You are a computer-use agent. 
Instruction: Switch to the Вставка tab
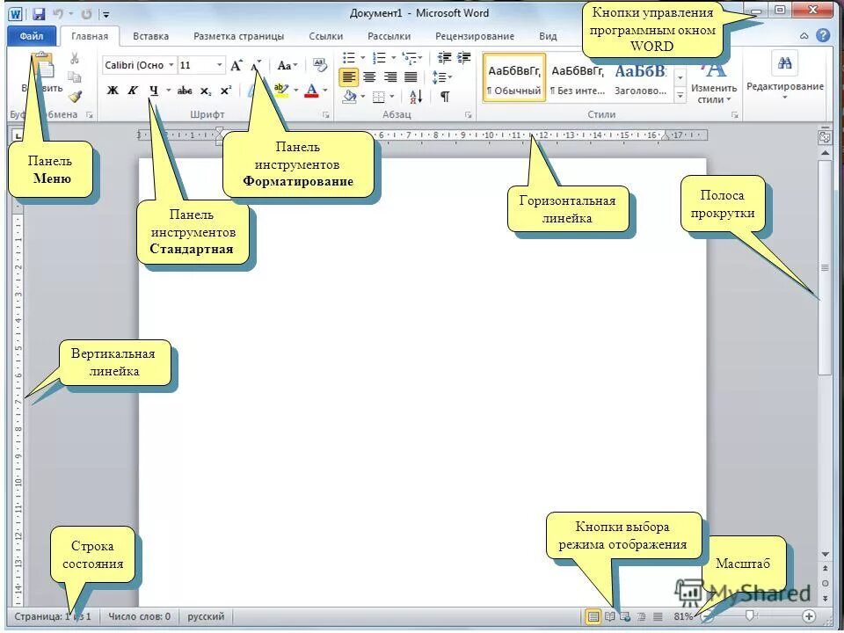click(x=150, y=37)
